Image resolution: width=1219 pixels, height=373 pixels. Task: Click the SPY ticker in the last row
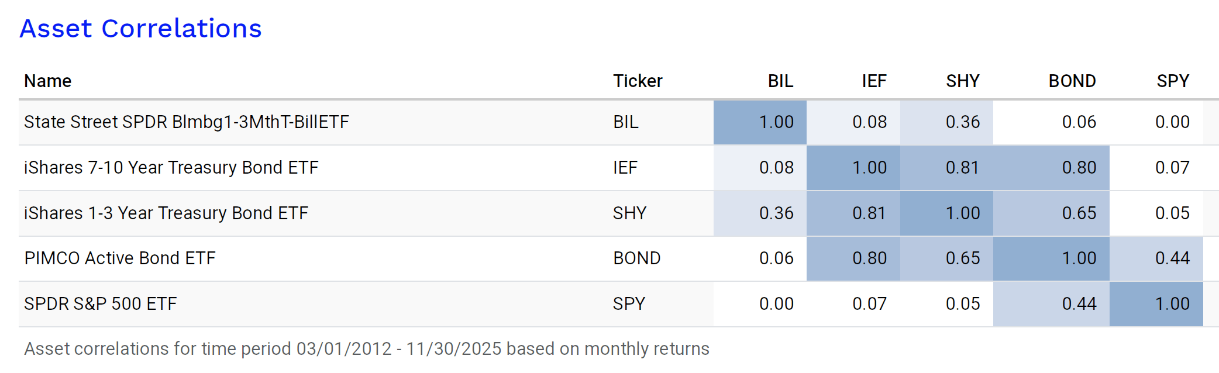(629, 303)
